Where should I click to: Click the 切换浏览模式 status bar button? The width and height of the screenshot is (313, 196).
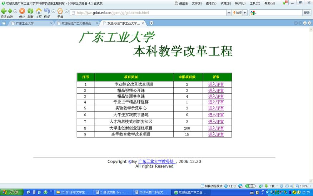coord(212,186)
